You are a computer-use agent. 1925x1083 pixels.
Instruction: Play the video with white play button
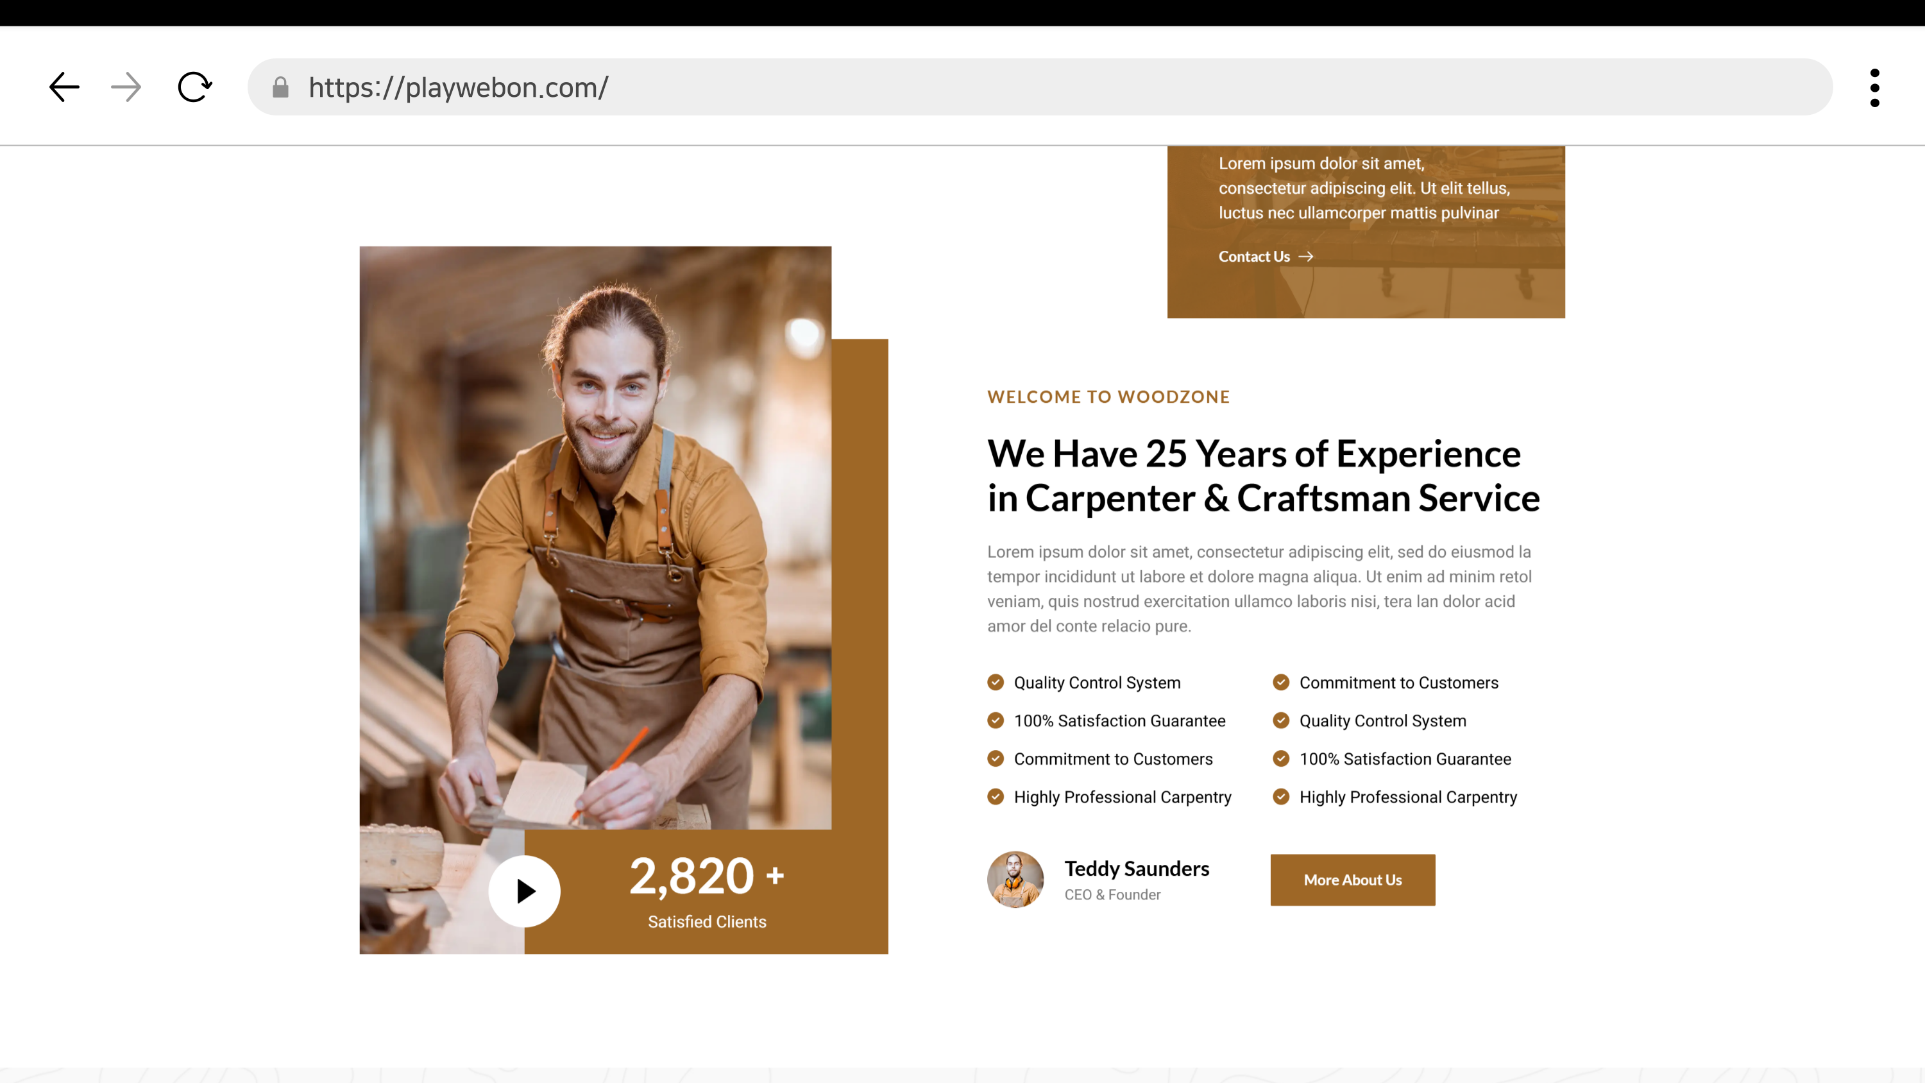pyautogui.click(x=525, y=891)
